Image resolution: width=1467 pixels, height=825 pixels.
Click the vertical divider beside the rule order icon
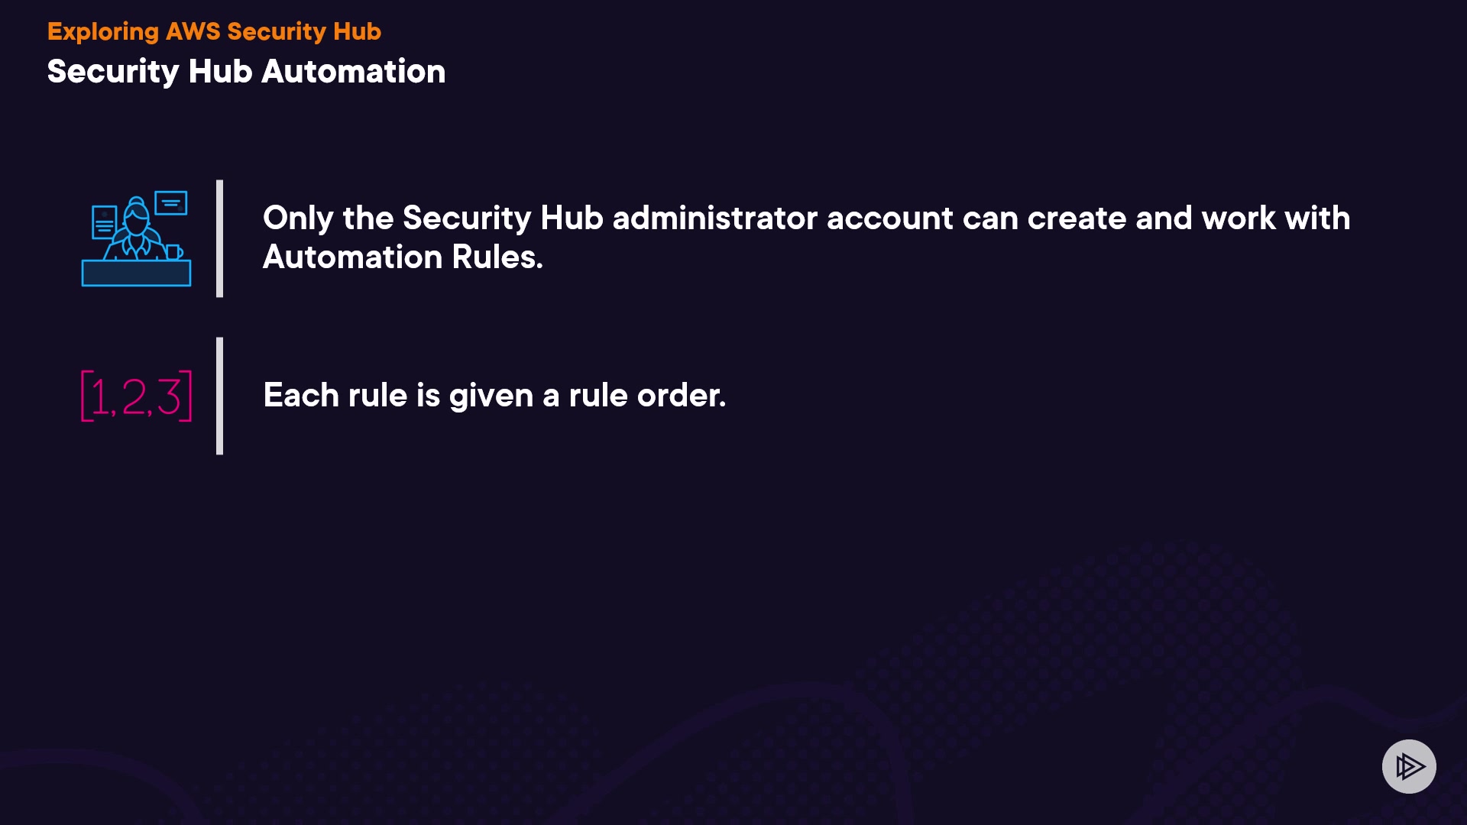pyautogui.click(x=220, y=396)
